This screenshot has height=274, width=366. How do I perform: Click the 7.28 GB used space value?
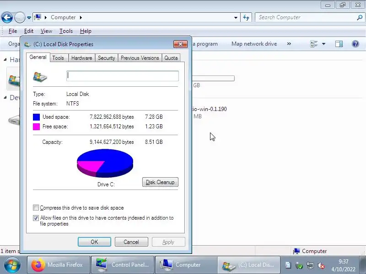pos(154,117)
